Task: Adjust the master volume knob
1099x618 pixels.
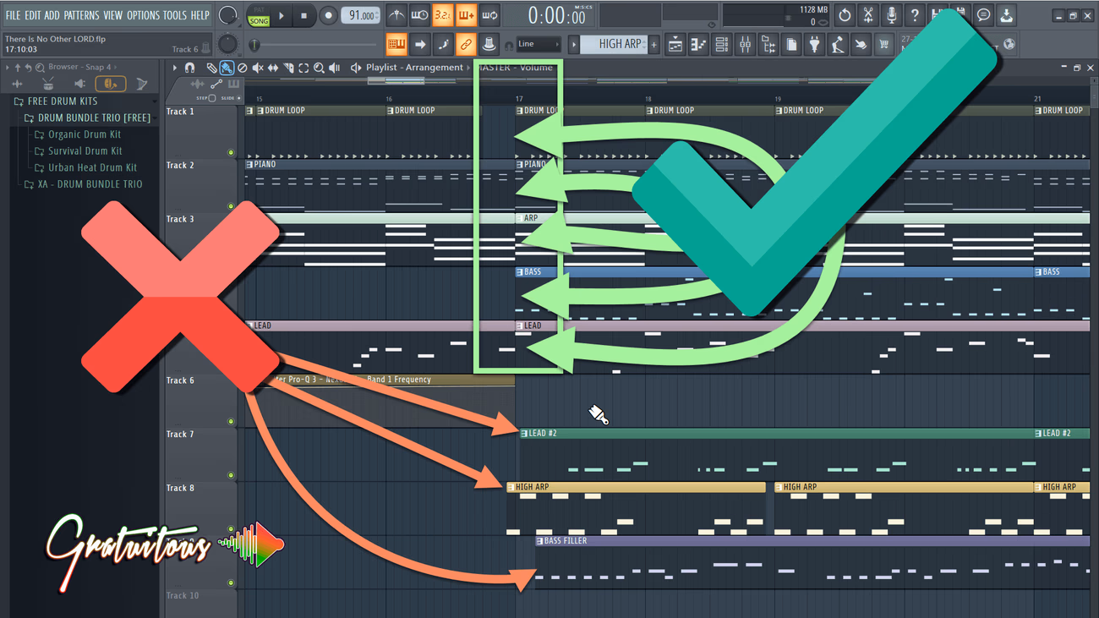Action: pos(227,15)
